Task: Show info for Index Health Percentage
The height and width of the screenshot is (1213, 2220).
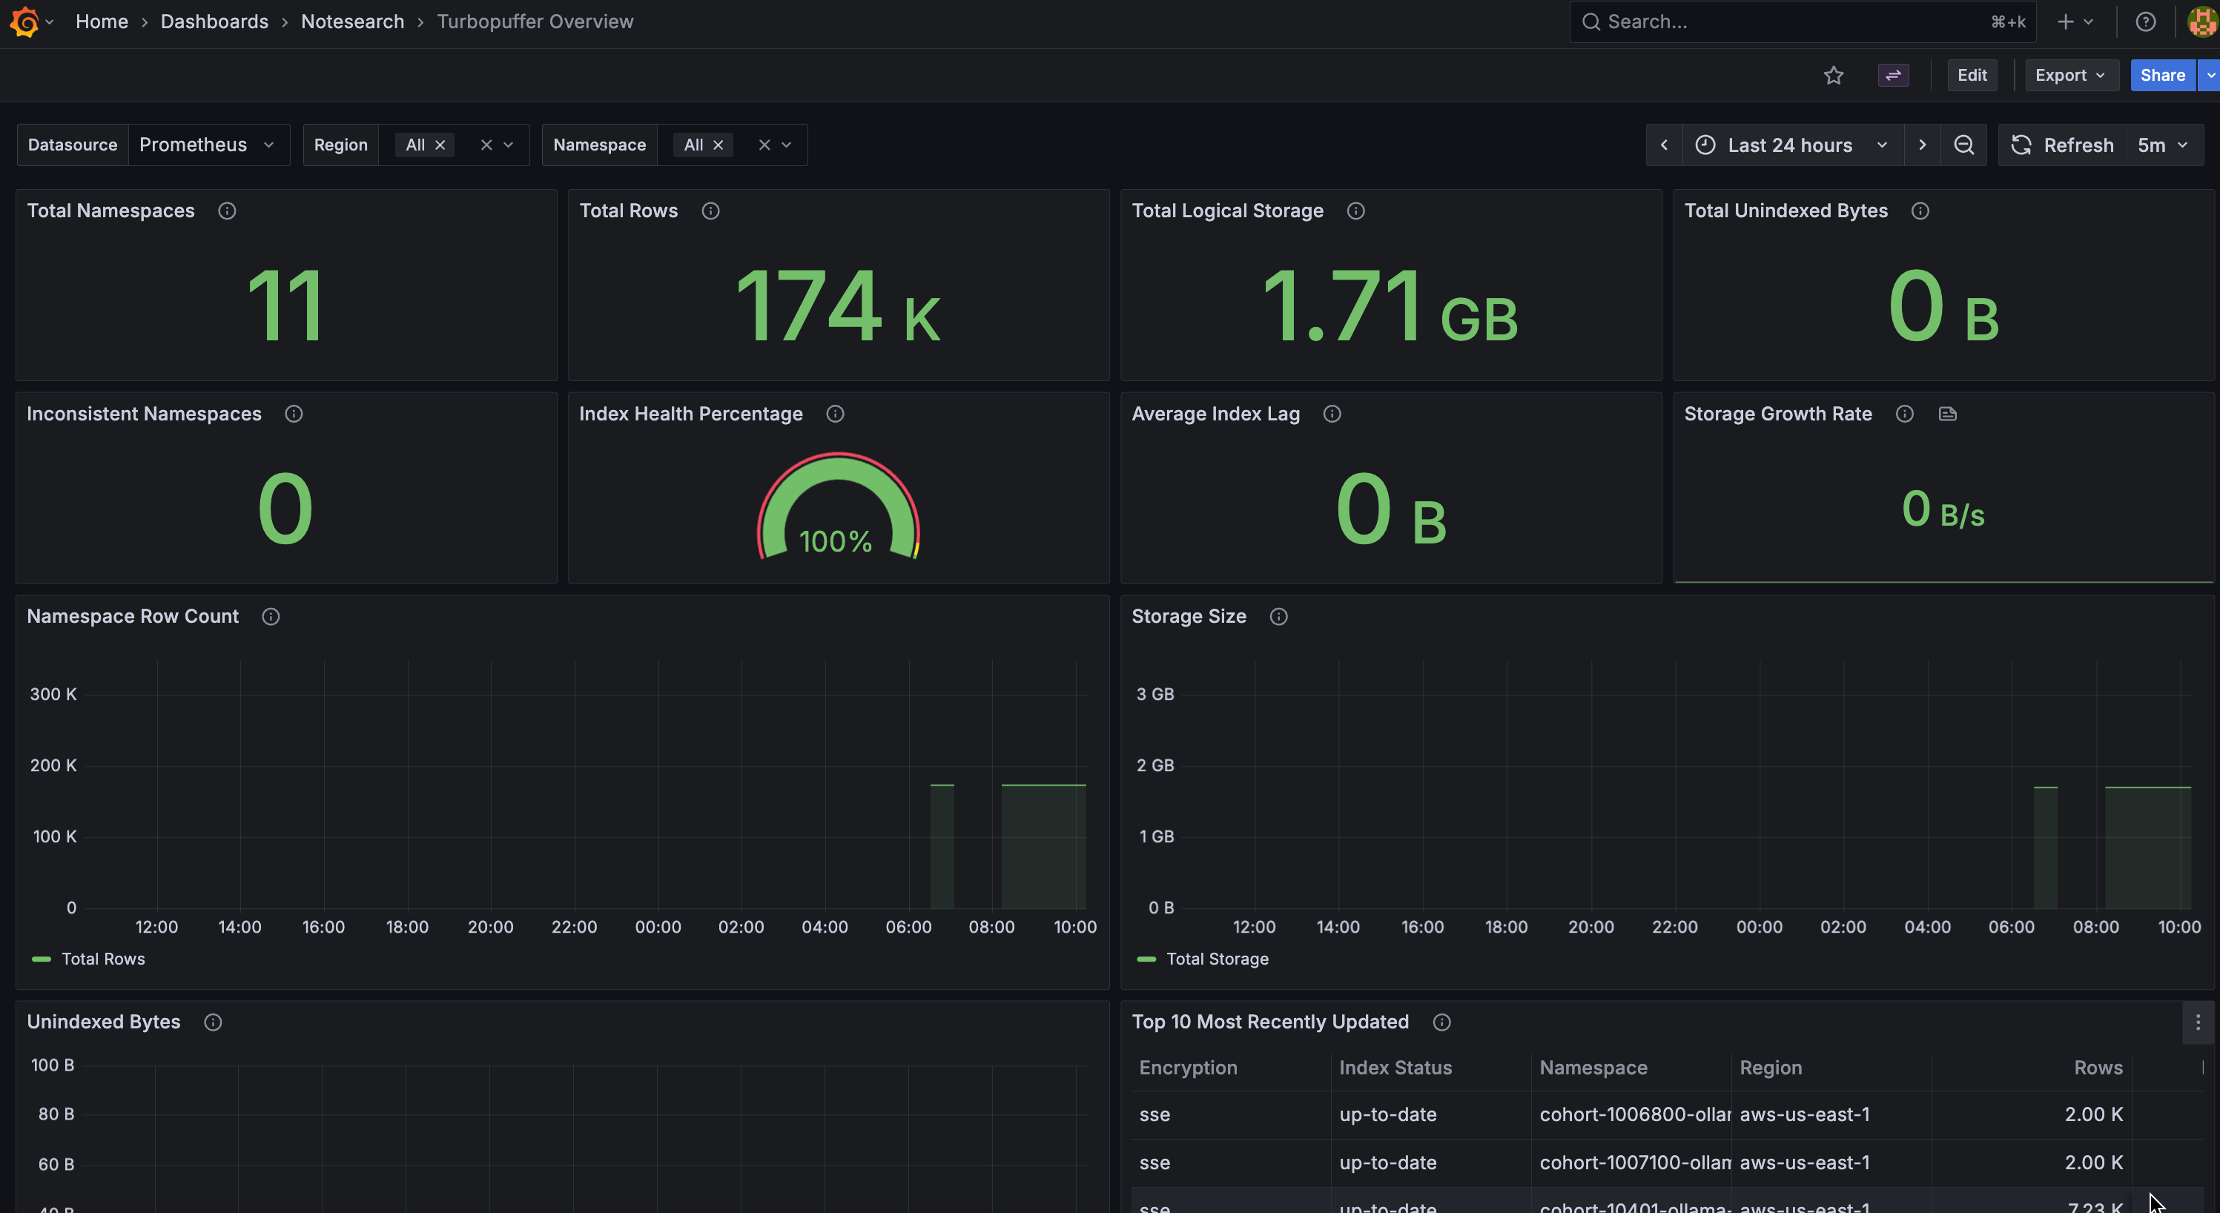Action: [x=834, y=414]
